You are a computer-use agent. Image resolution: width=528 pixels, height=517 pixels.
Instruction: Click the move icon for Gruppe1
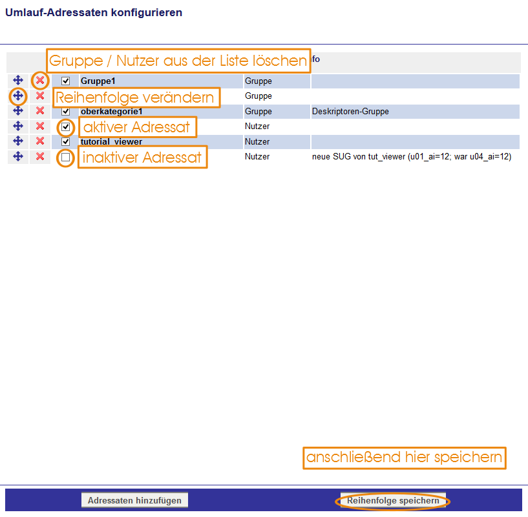pyautogui.click(x=18, y=81)
